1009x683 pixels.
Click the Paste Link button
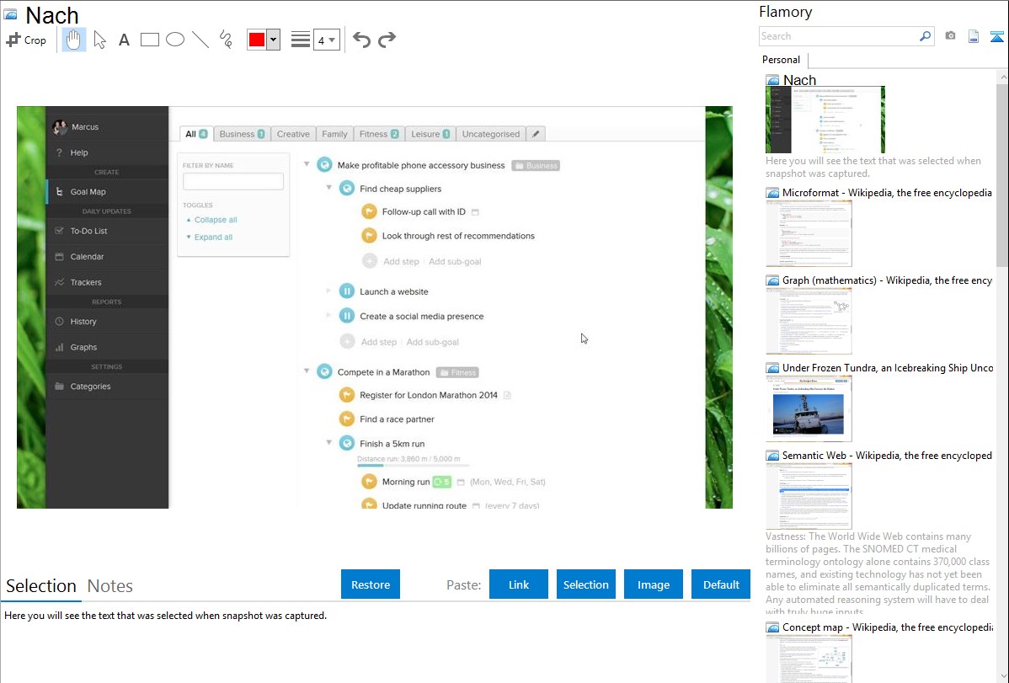(x=519, y=584)
